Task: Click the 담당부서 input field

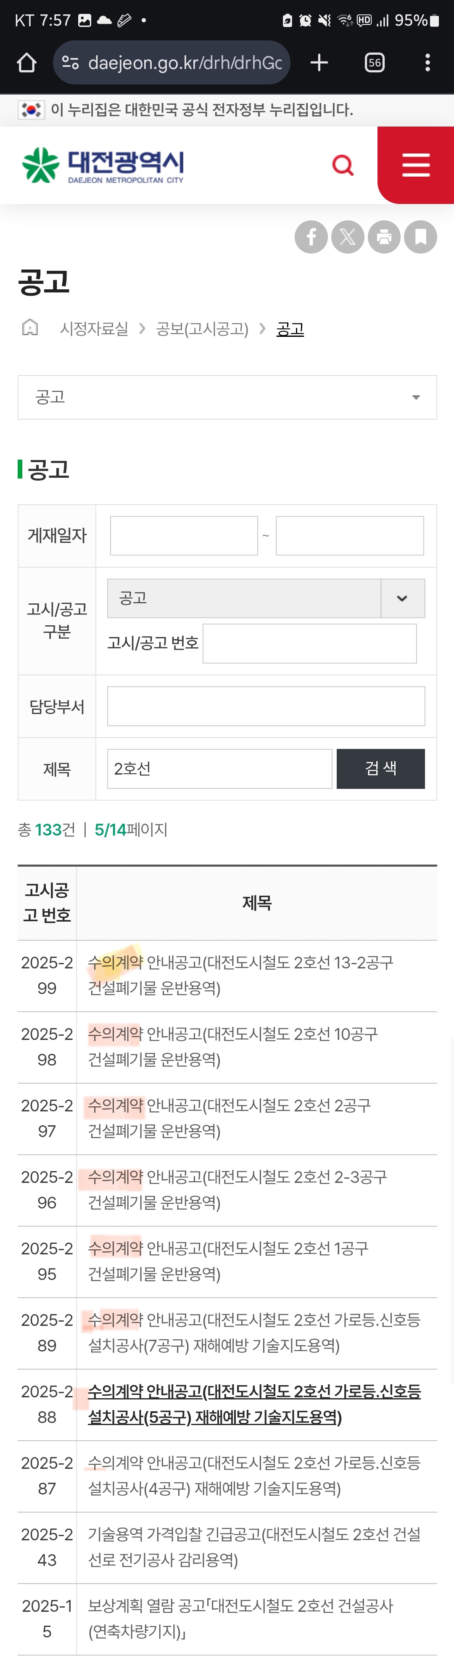Action: [x=266, y=706]
